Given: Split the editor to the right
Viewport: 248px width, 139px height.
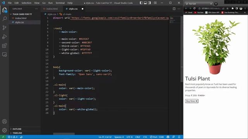Looking at the screenshot, I should tap(174, 9).
